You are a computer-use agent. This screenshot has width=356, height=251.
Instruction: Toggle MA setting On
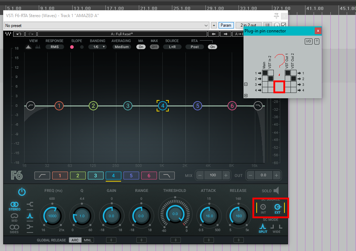tap(141, 47)
